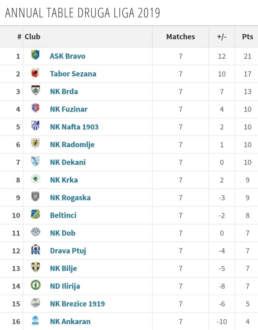The image size is (258, 330).
Task: Click the ND Ilirija club crest icon
Action: (35, 285)
